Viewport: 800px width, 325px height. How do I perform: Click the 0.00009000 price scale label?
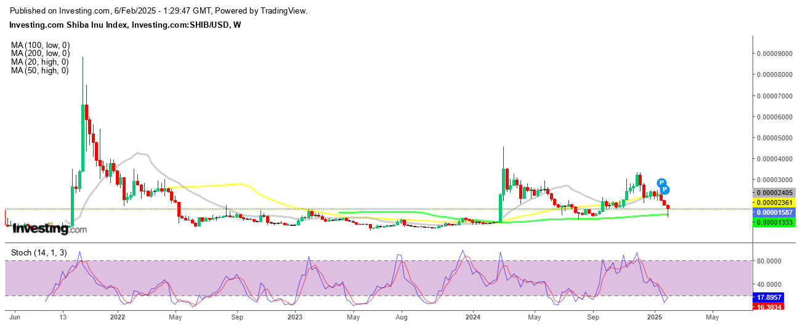[776, 54]
